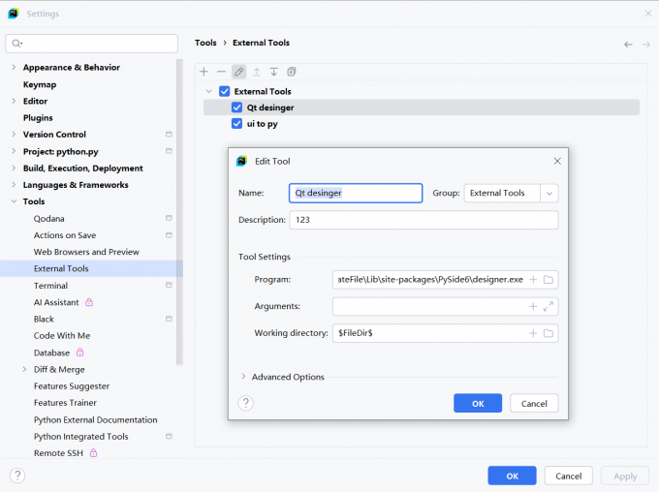659x492 pixels.
Task: Expand the Version Control node
Action: (14, 135)
